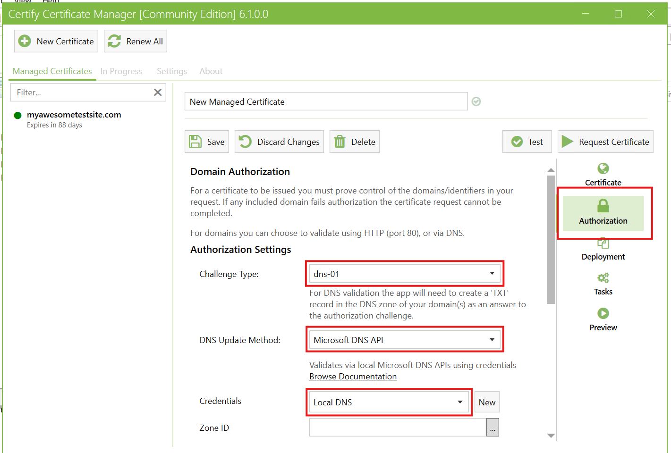Click the 'Expires in 88 days' text
The width and height of the screenshot is (671, 453).
(54, 125)
